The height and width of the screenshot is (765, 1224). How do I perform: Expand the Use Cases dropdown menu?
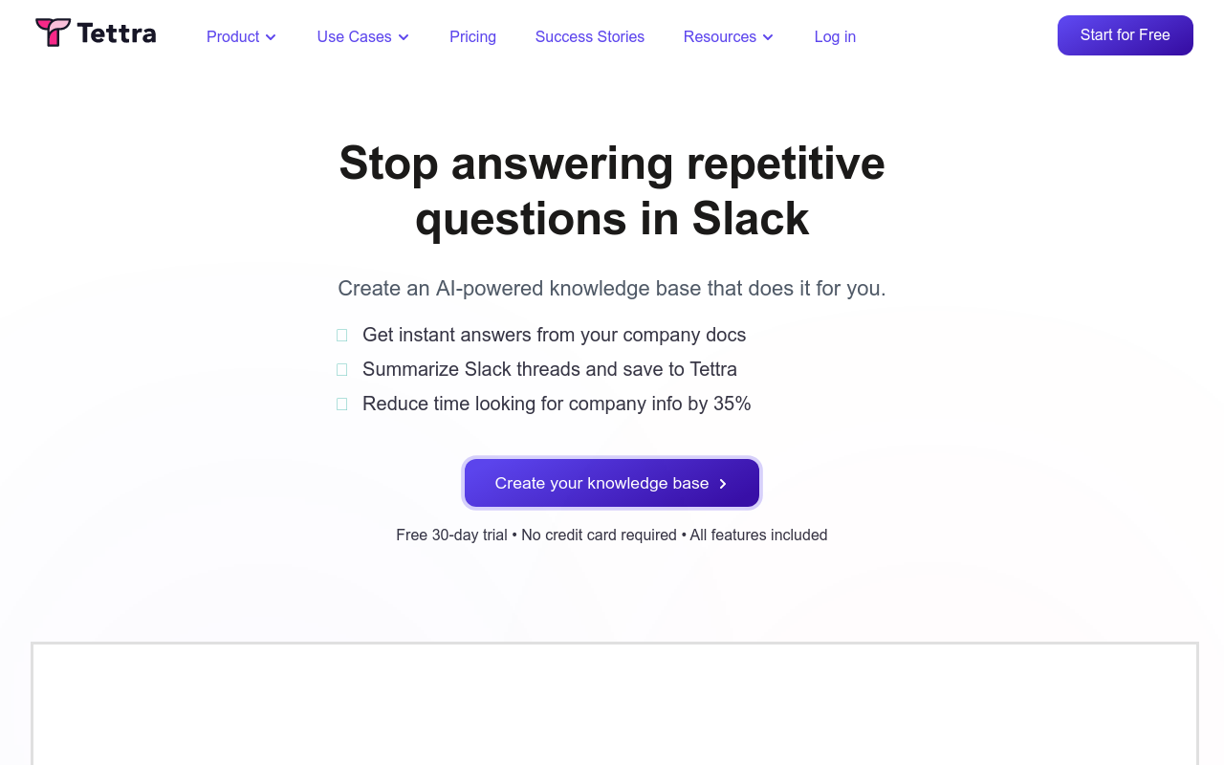tap(362, 36)
